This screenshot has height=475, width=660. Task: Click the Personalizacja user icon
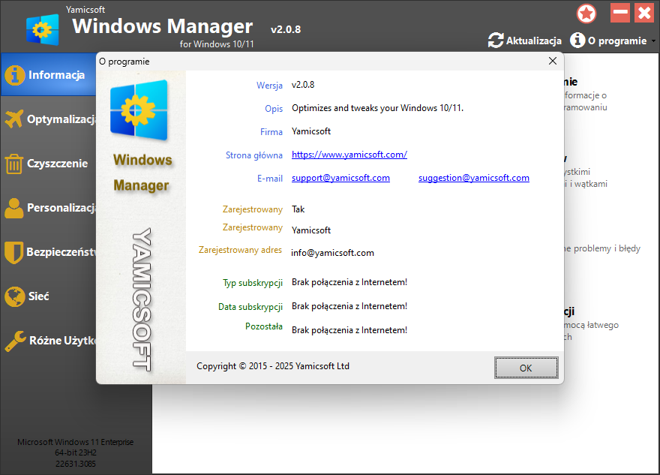[14, 208]
